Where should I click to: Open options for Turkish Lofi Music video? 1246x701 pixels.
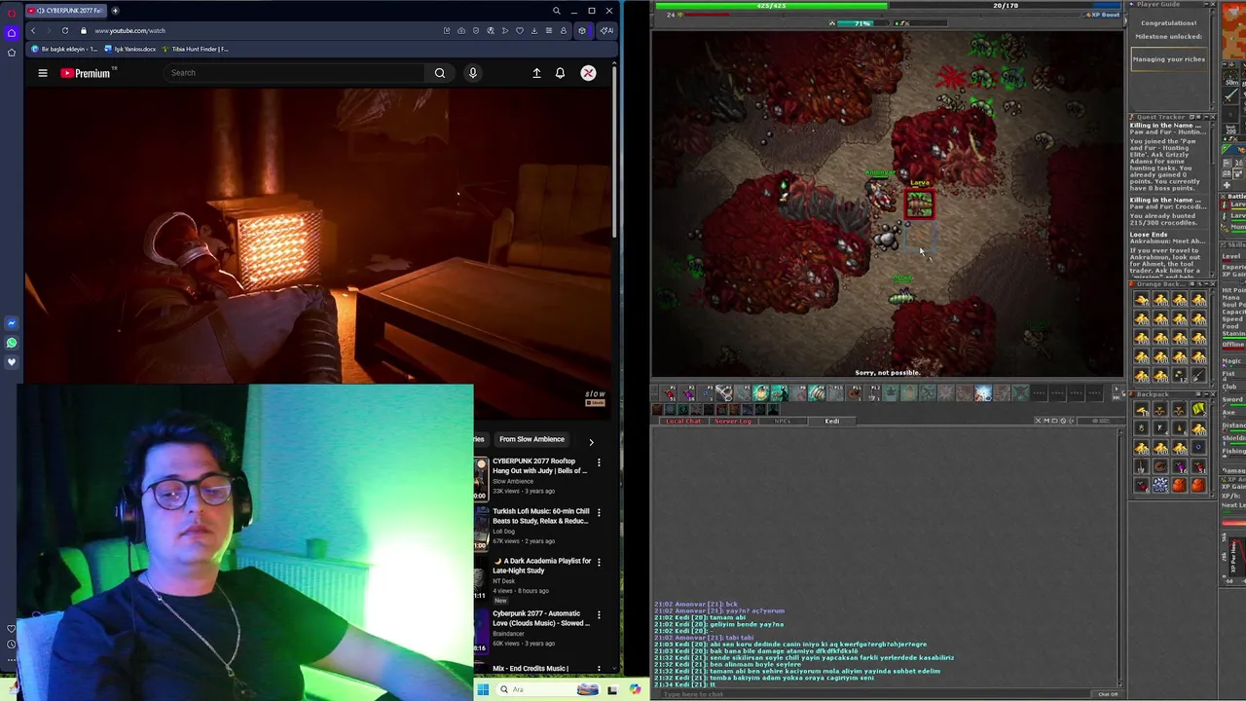599,512
